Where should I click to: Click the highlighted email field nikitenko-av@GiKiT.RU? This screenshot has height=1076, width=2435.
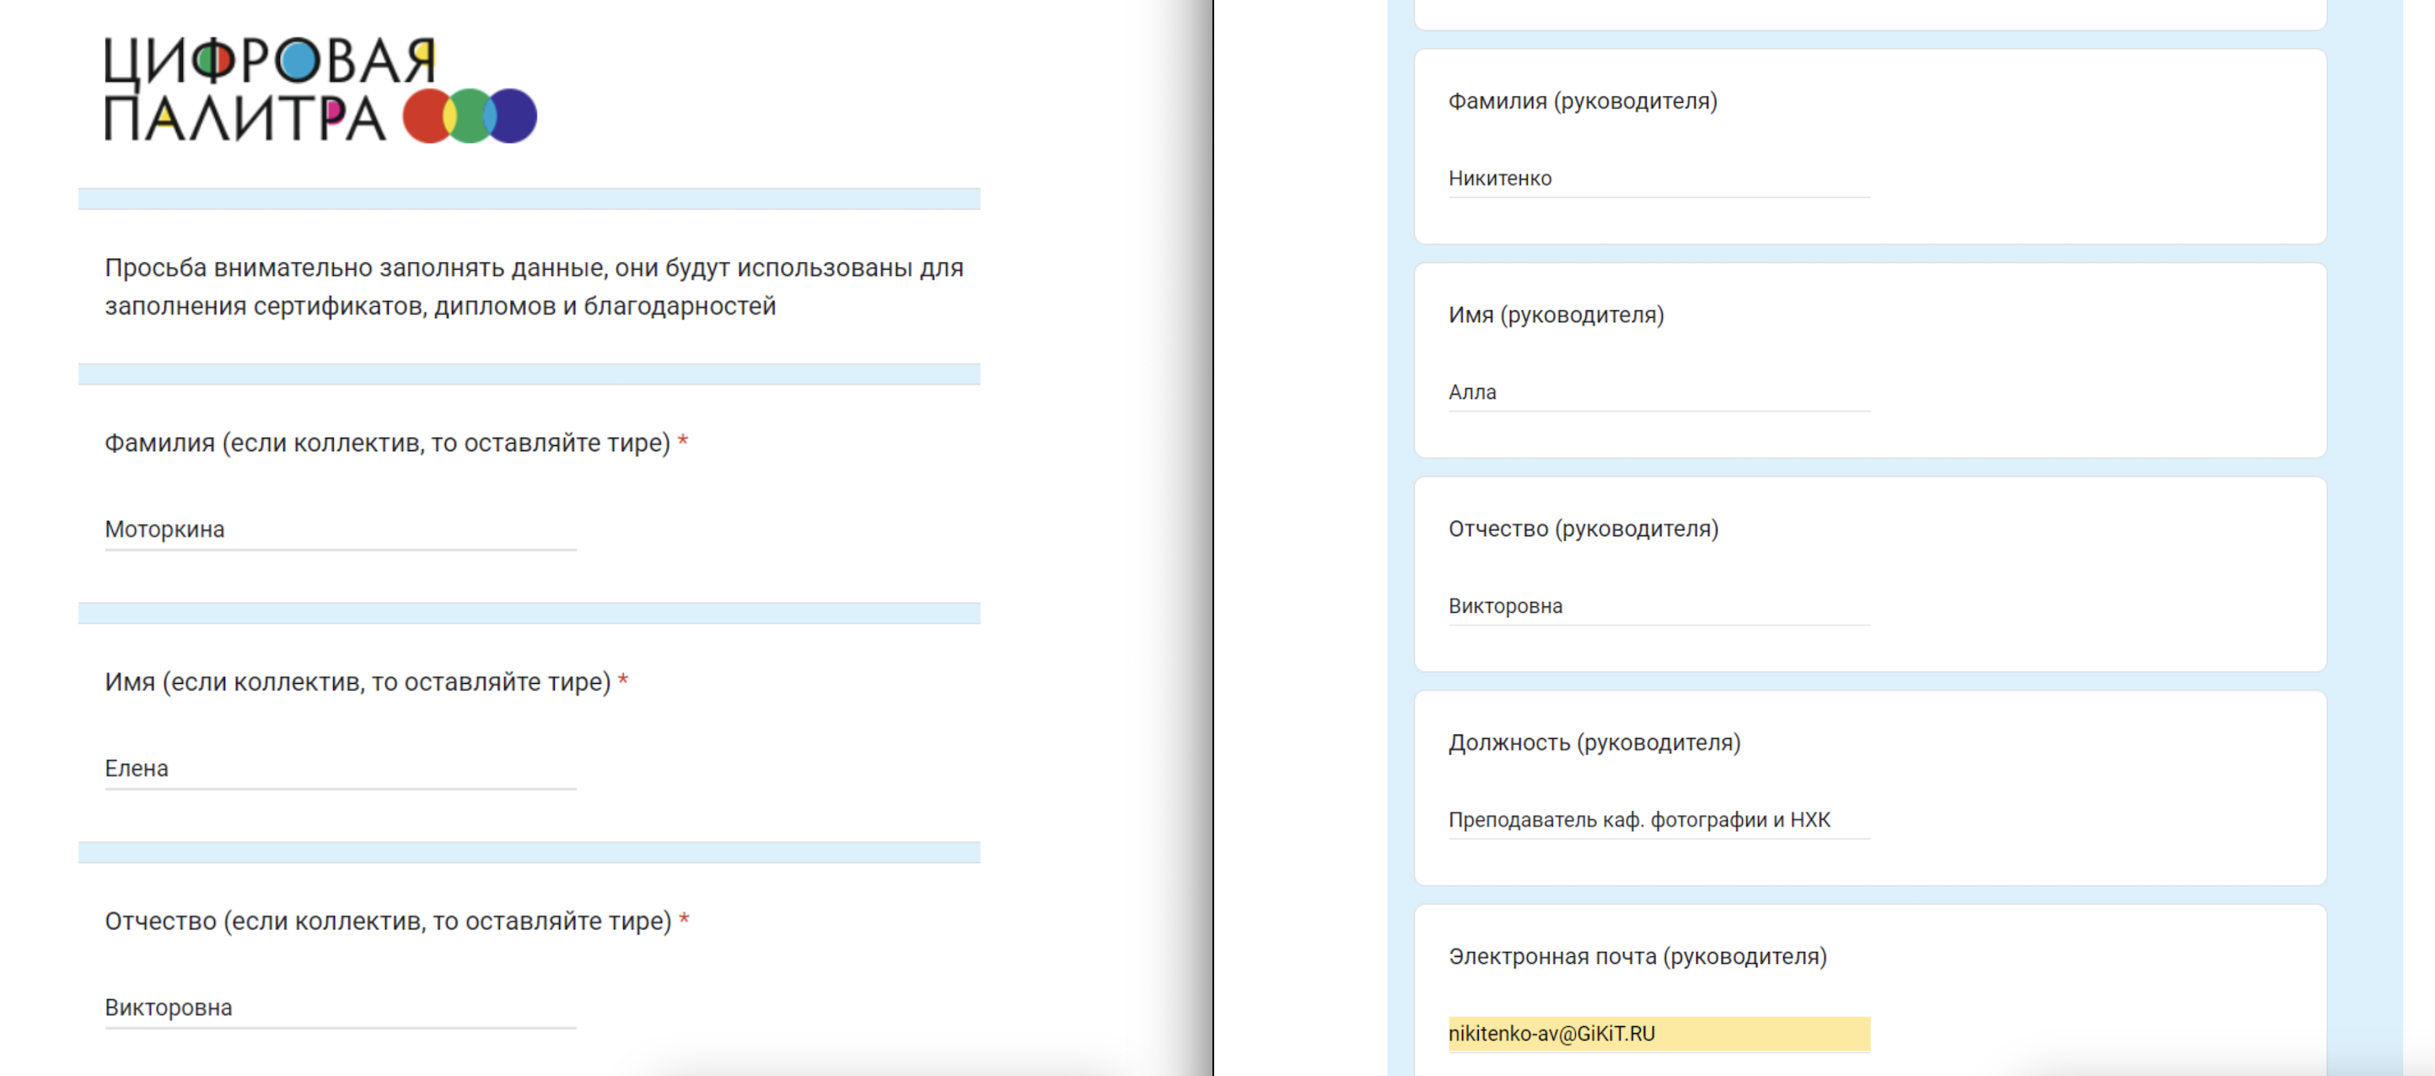coord(1659,1034)
